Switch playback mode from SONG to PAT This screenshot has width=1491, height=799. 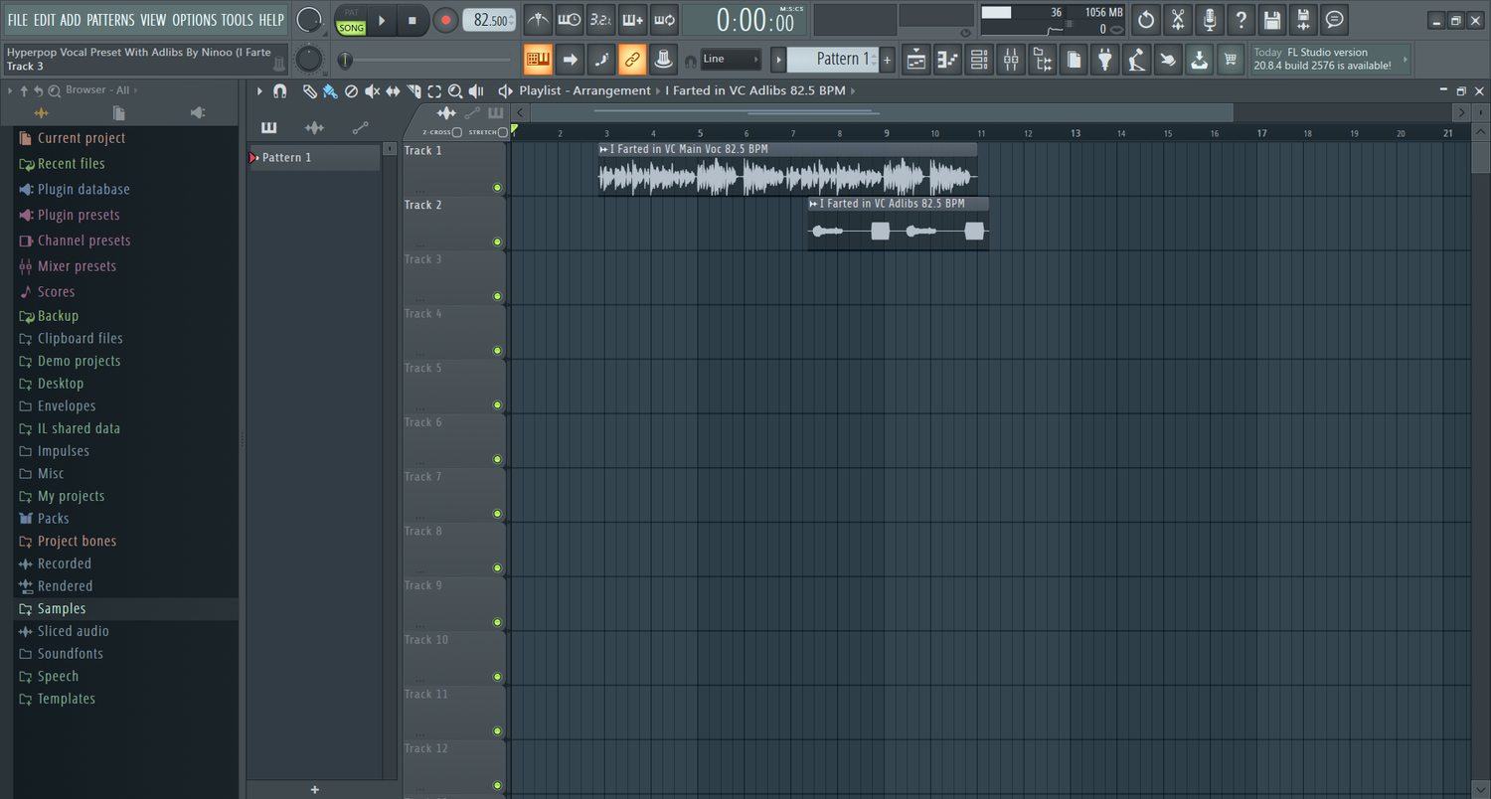click(x=350, y=14)
